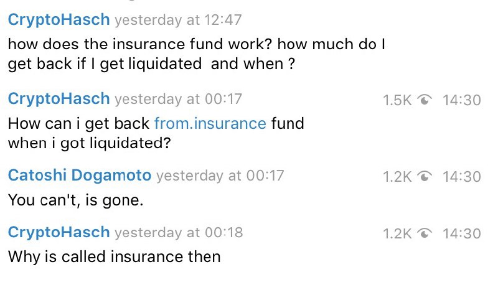Open CryptoHasch profile from 12:47 message
This screenshot has height=282, width=498.
[x=59, y=20]
